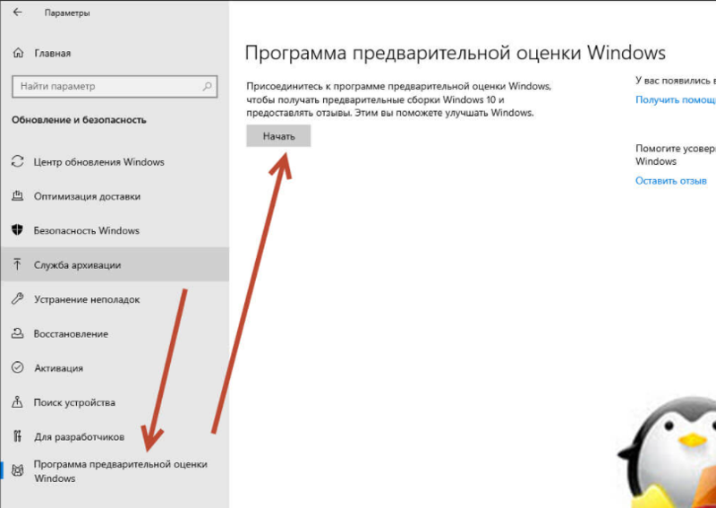Open the Активация page
This screenshot has height=508, width=716.
(x=115, y=367)
